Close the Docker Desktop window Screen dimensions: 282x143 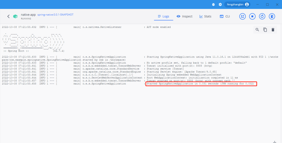tap(277, 4)
